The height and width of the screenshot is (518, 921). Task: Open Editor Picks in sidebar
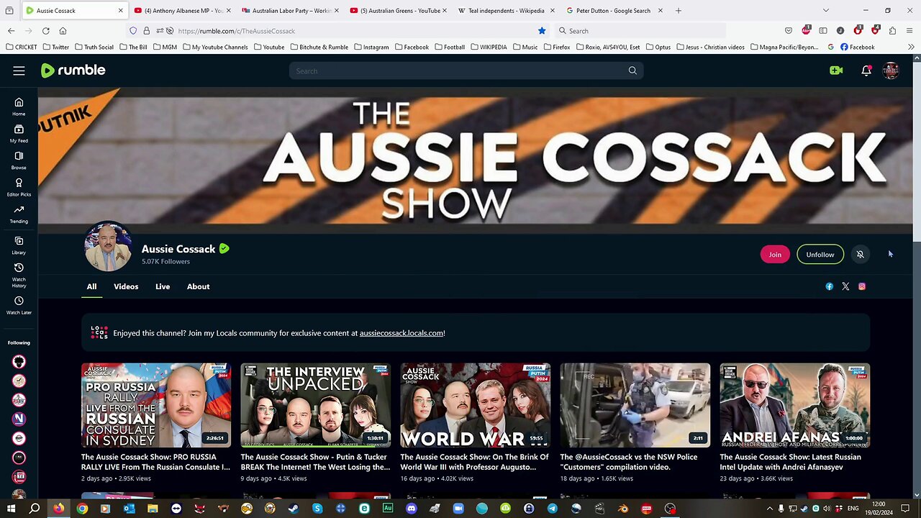19,187
